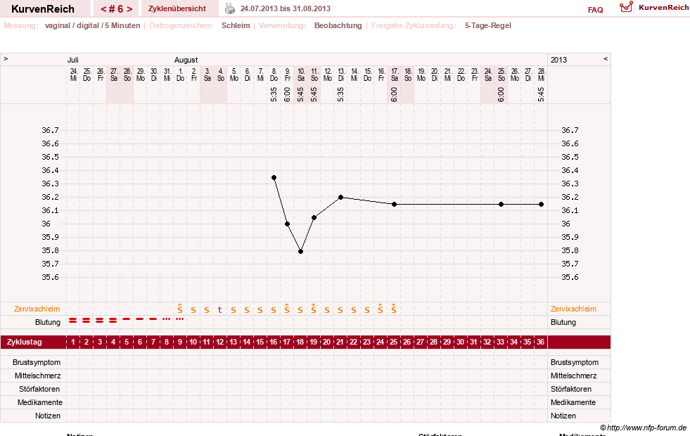The width and height of the screenshot is (690, 436).
Task: Click the date header '10. Sa'
Action: click(301, 75)
